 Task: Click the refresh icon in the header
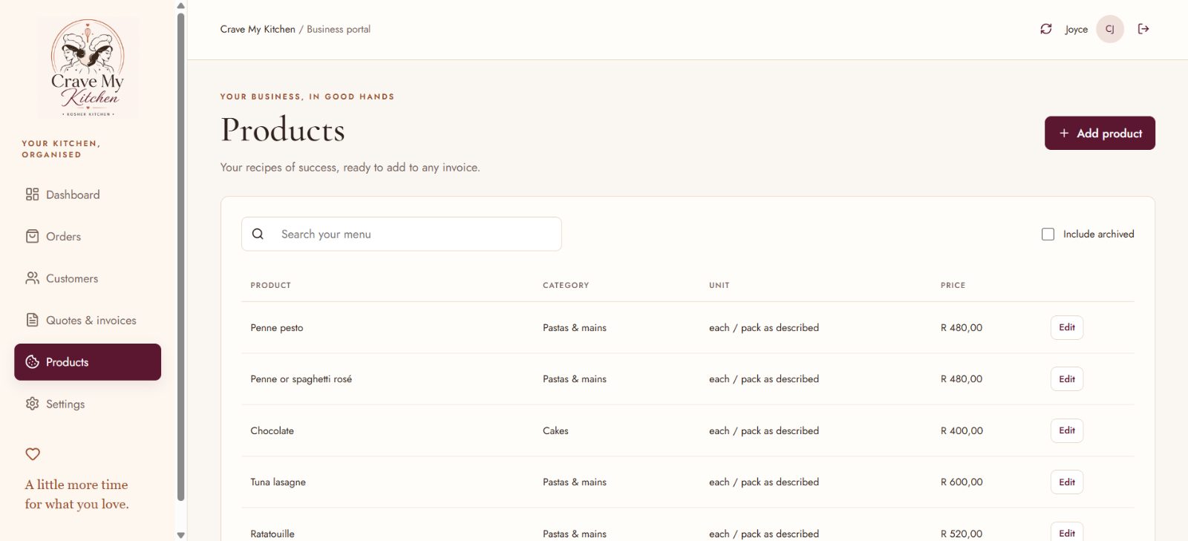1045,29
